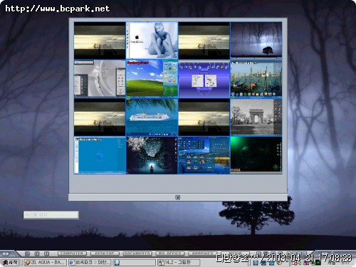This screenshot has height=267, width=356.
Task: Open the starry night canal thumbnail
Action: [152, 155]
